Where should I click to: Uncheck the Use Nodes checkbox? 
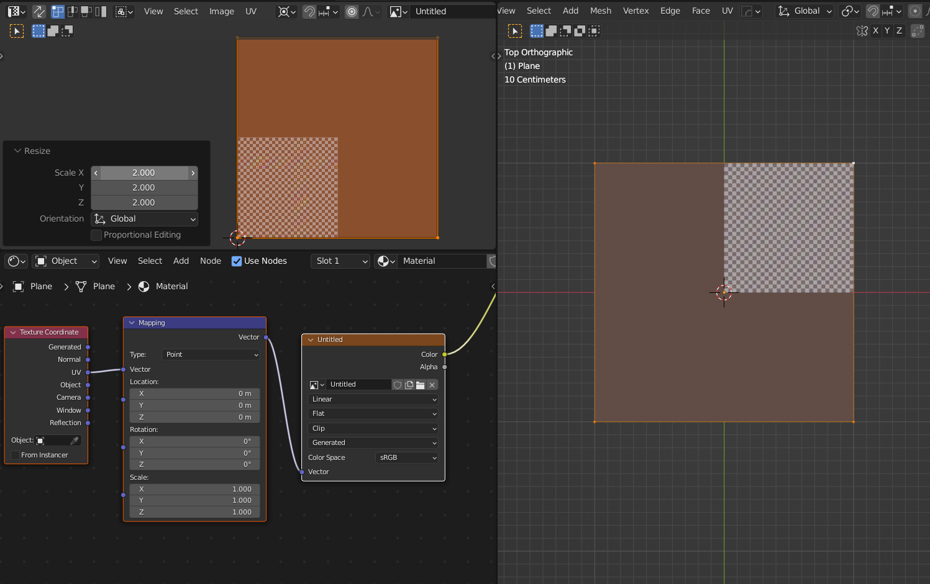pos(237,261)
